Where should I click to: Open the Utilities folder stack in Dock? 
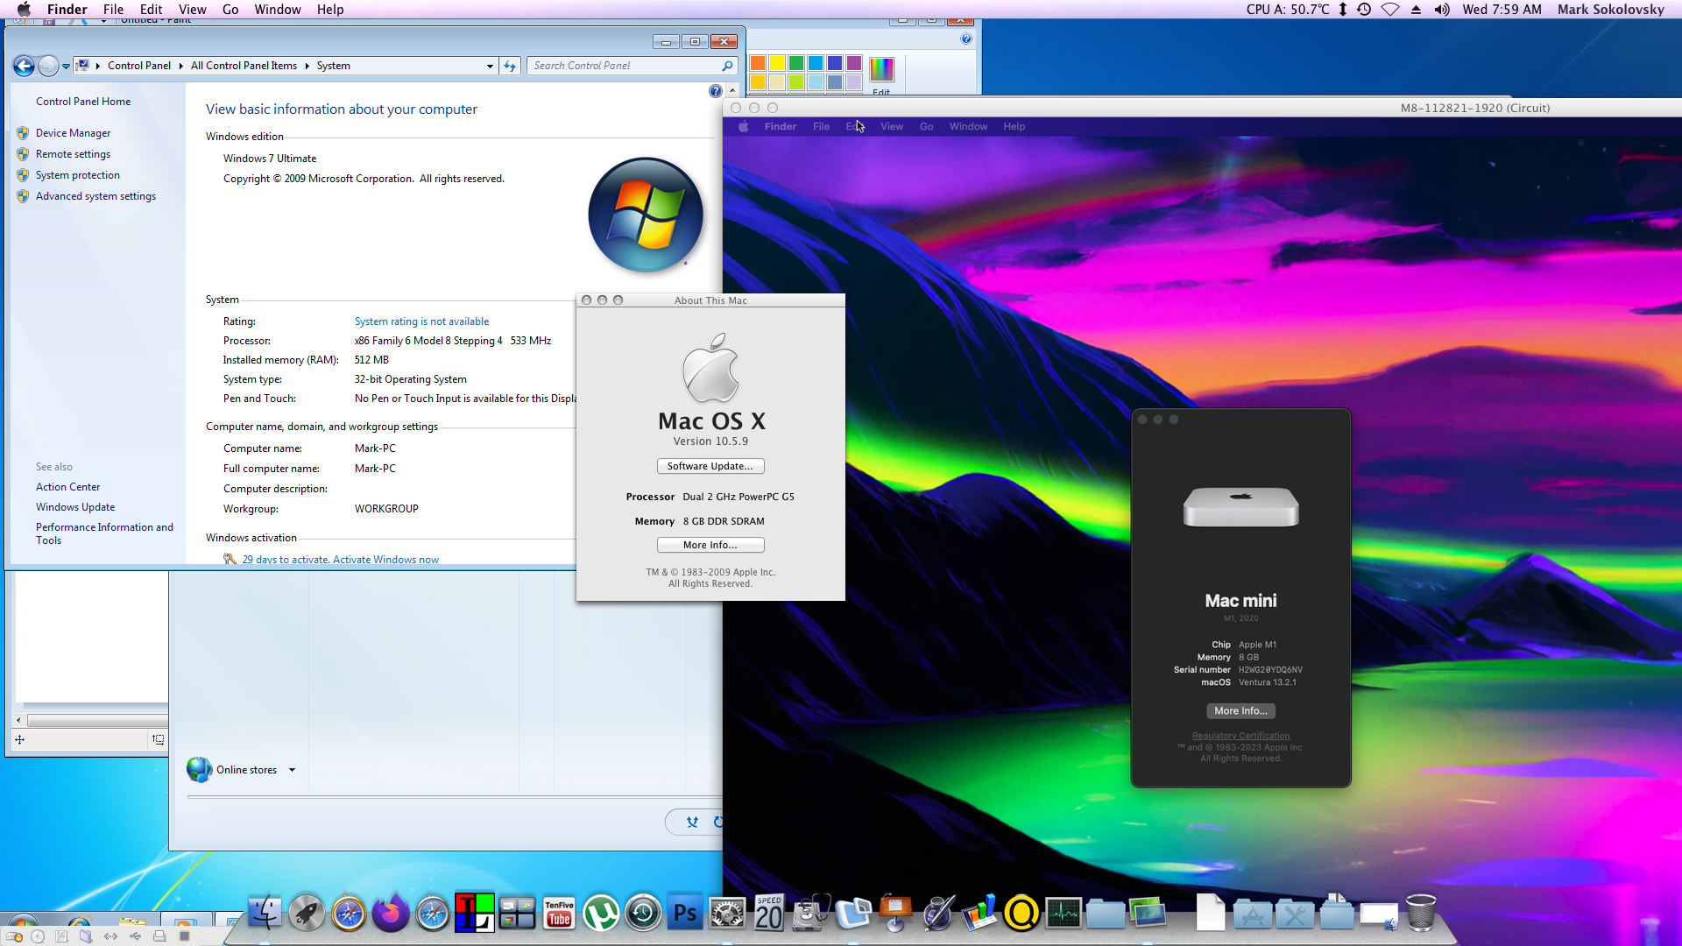(x=1295, y=915)
